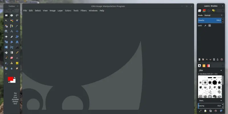
Task: Select the Text tool
Action: pos(17,47)
